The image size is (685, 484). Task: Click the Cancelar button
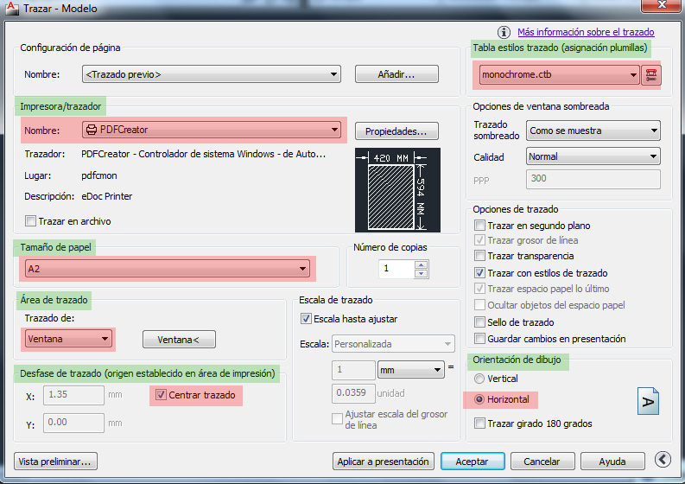click(542, 462)
